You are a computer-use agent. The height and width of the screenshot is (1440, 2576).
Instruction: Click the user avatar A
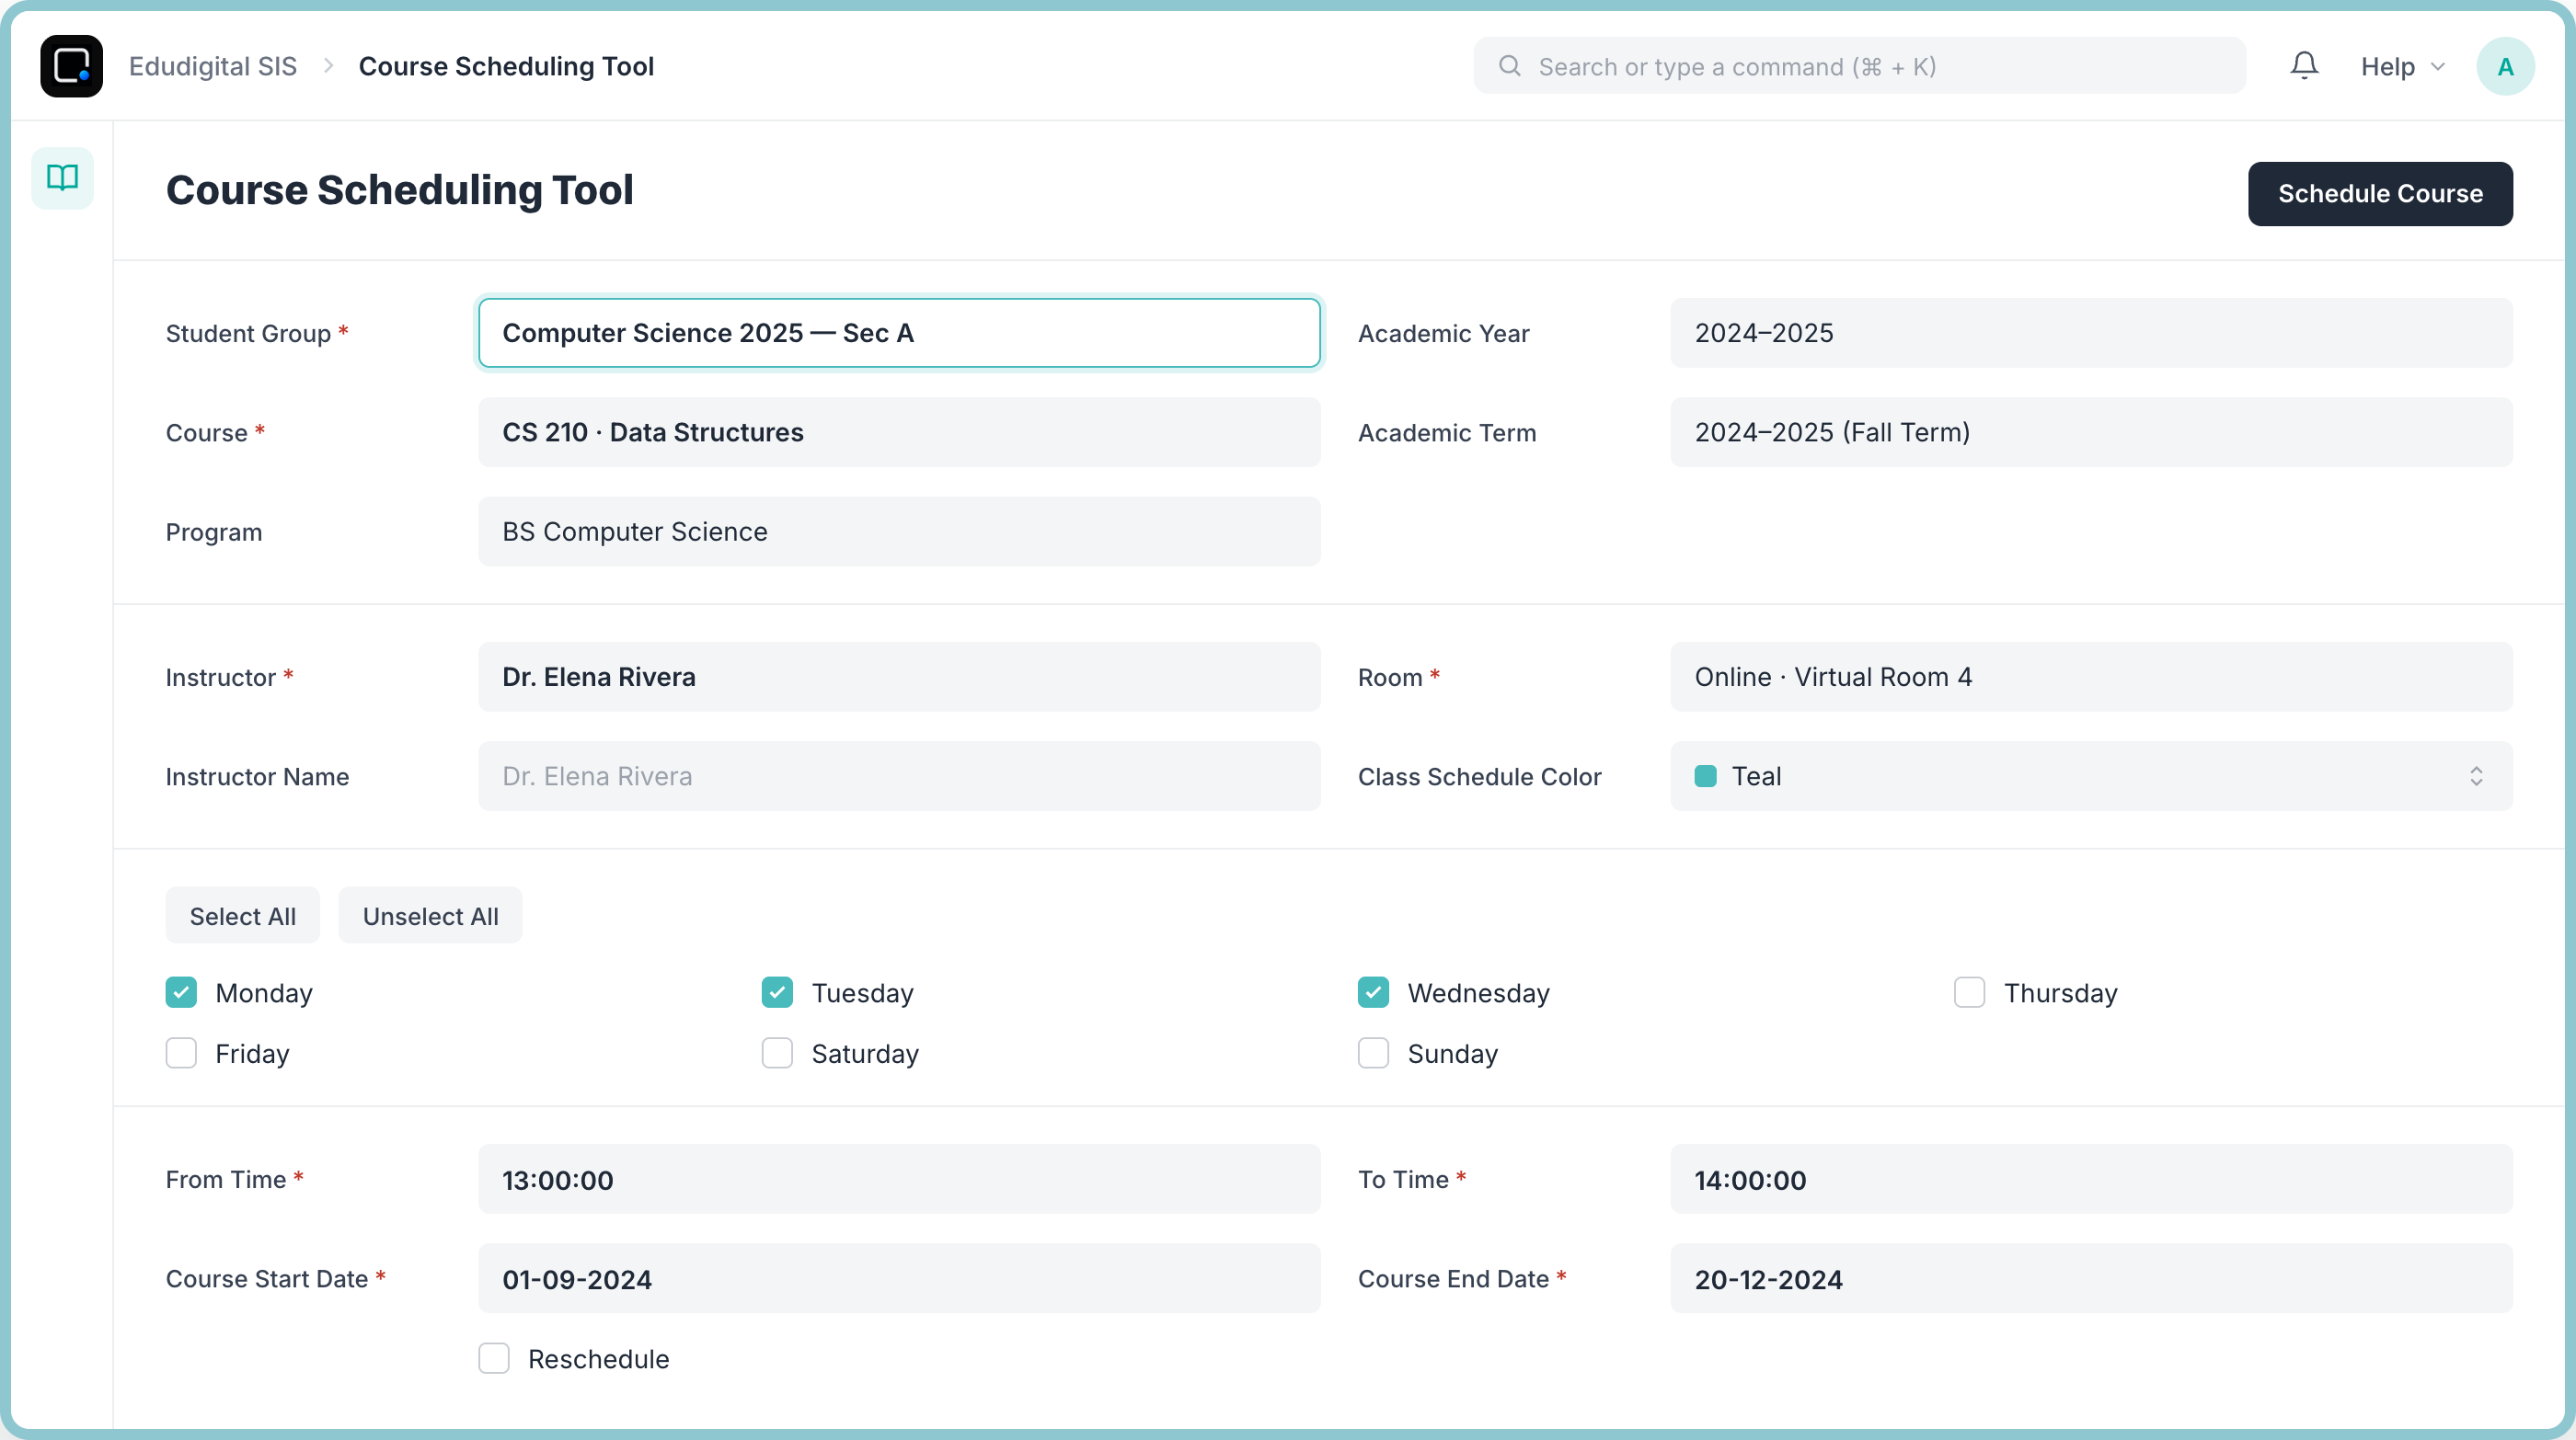2505,66
